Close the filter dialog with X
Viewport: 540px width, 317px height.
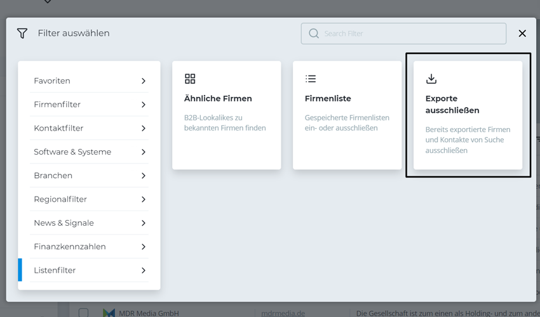click(522, 34)
